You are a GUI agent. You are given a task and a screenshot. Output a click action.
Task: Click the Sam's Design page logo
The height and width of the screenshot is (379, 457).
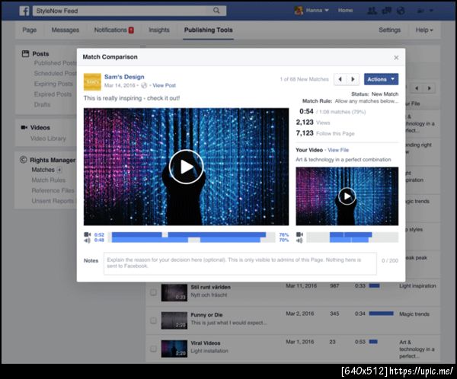[x=92, y=82]
